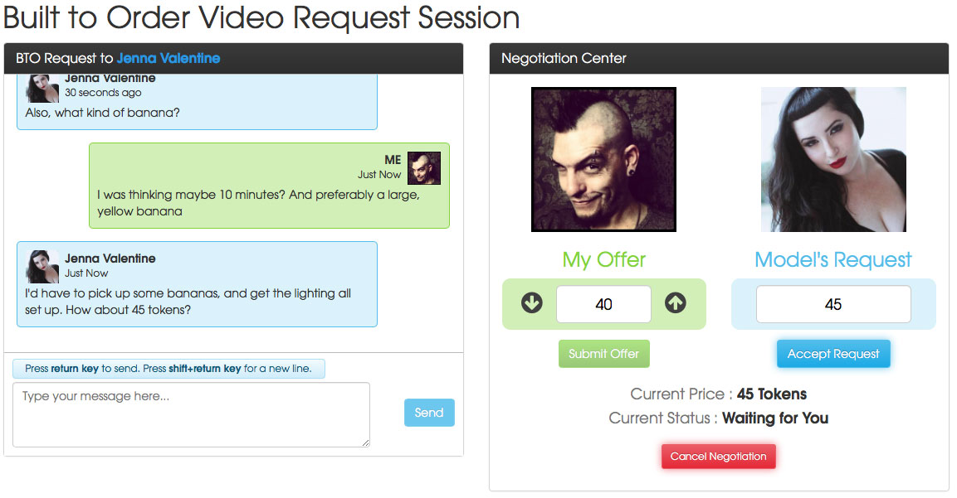Click my large profile photo in Negotiation Center
Image resolution: width=957 pixels, height=498 pixels.
(x=603, y=160)
